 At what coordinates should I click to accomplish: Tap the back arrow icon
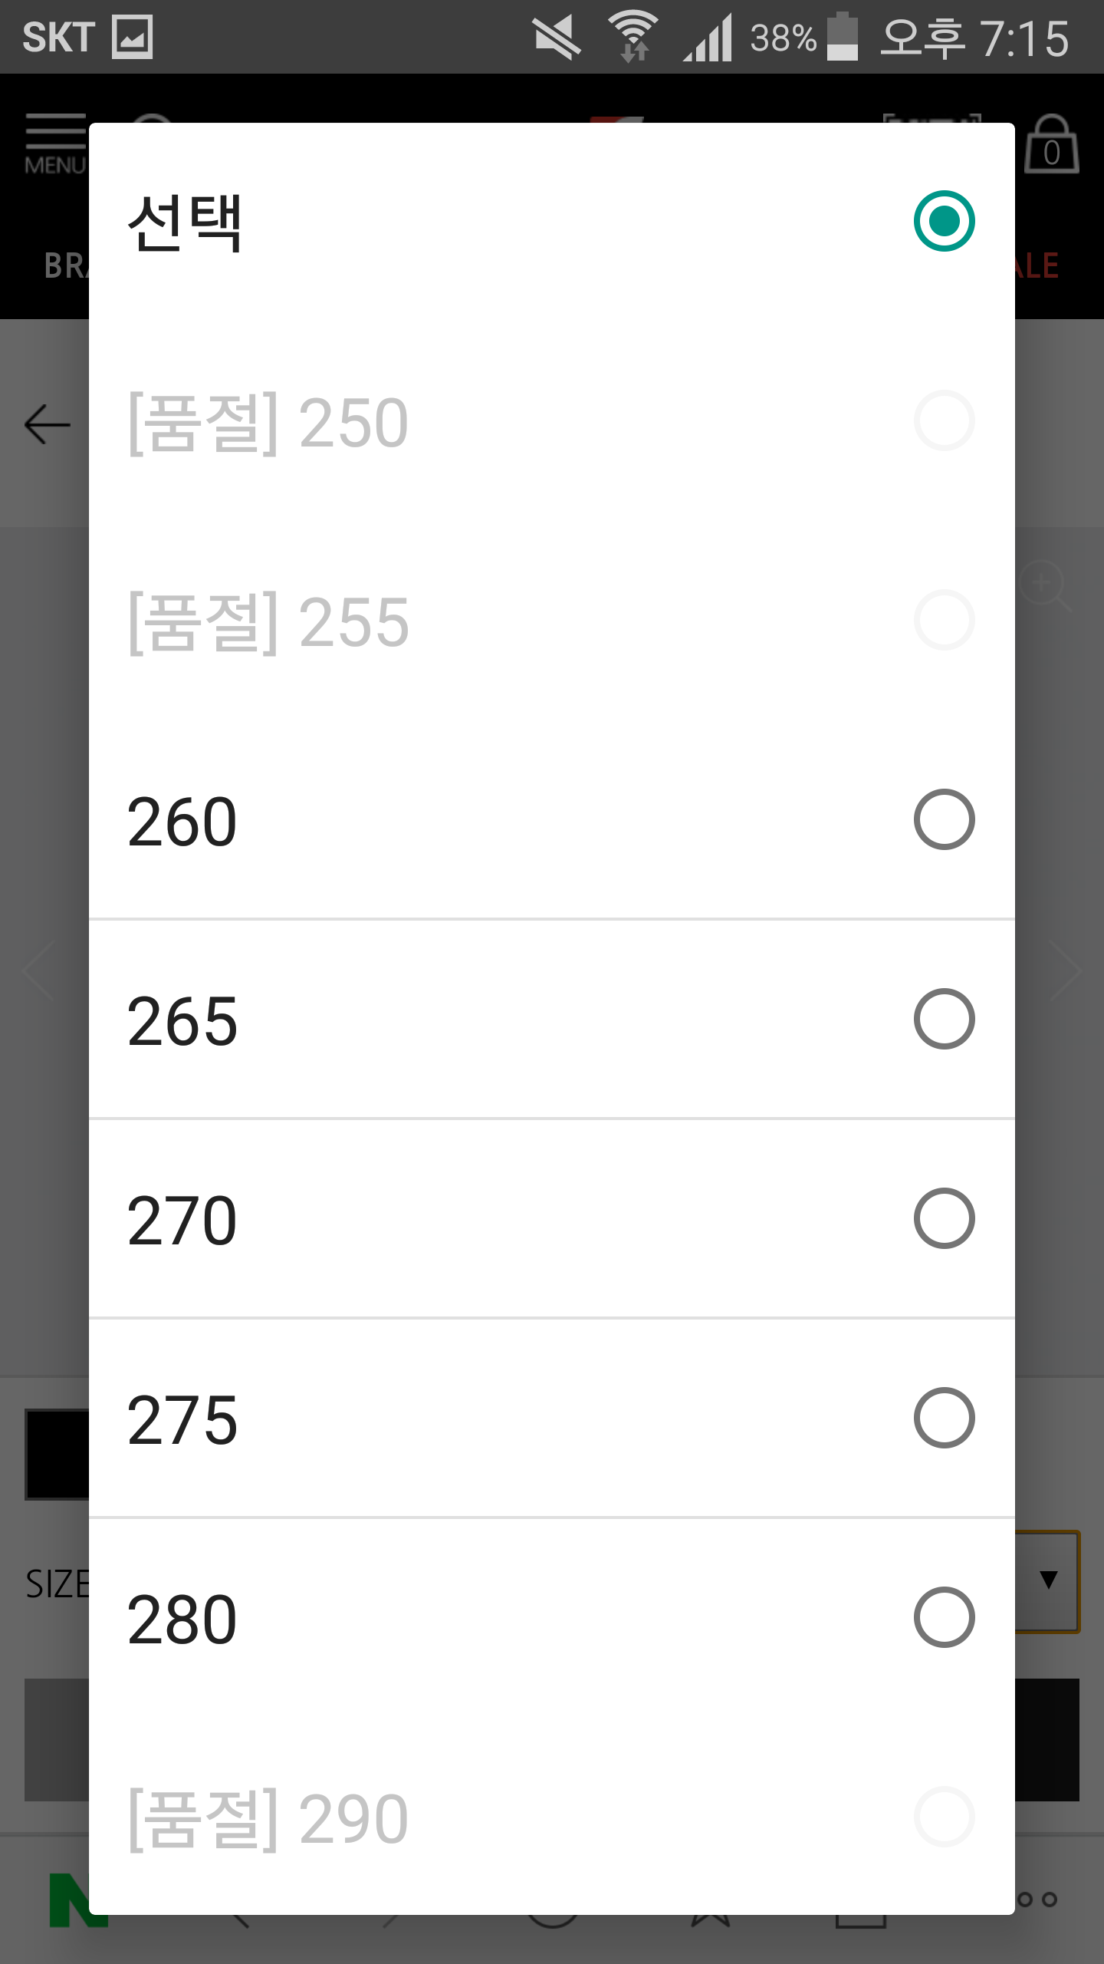pyautogui.click(x=48, y=424)
